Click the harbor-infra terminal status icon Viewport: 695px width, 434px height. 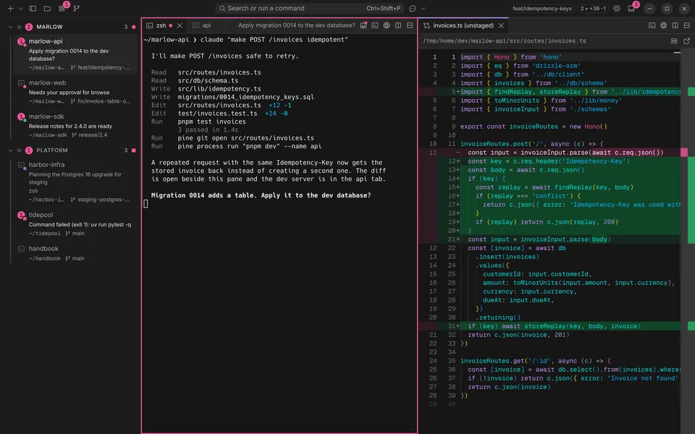[x=21, y=165]
